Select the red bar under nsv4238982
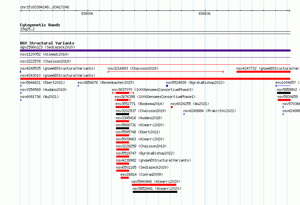This screenshot has width=300, height=205. click(x=123, y=164)
